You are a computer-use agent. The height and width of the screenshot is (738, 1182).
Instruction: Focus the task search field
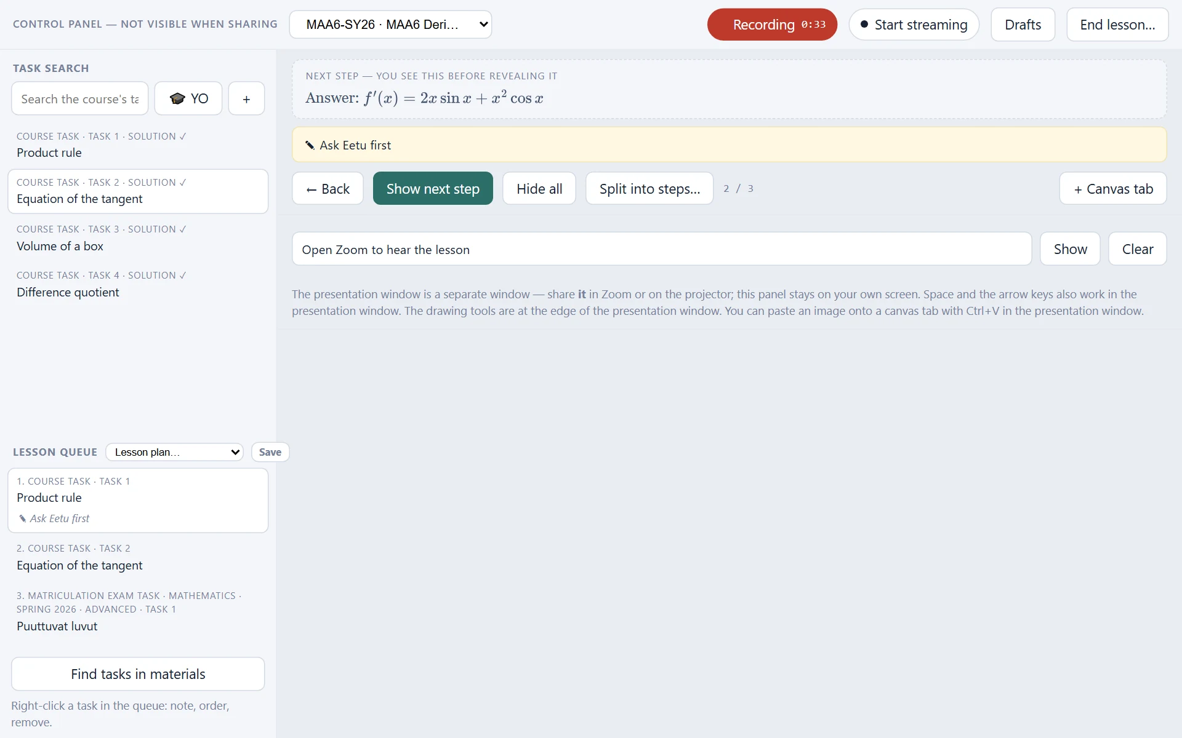pos(80,98)
